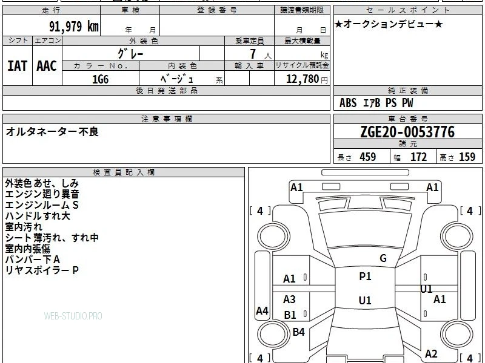Click the エアコン label
The width and height of the screenshot is (485, 363).
[47, 41]
